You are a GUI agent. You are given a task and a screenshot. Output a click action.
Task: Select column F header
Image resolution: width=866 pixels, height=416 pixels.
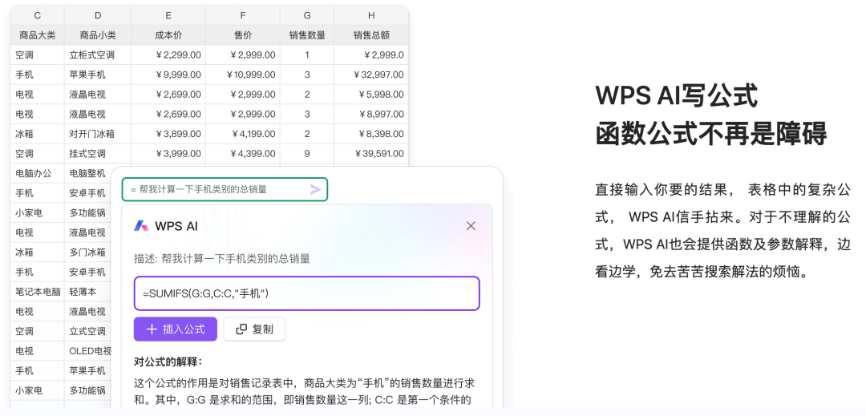click(x=243, y=15)
